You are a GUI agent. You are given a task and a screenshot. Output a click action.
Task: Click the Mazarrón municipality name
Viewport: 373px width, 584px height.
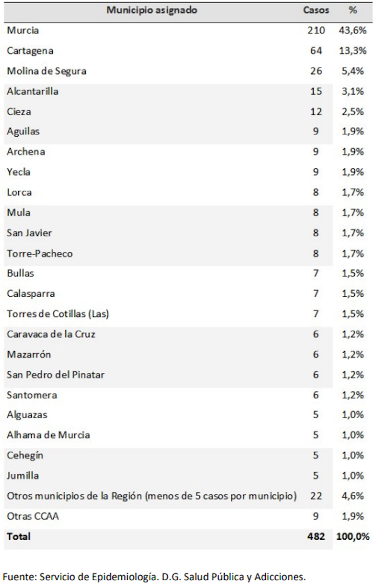click(29, 355)
